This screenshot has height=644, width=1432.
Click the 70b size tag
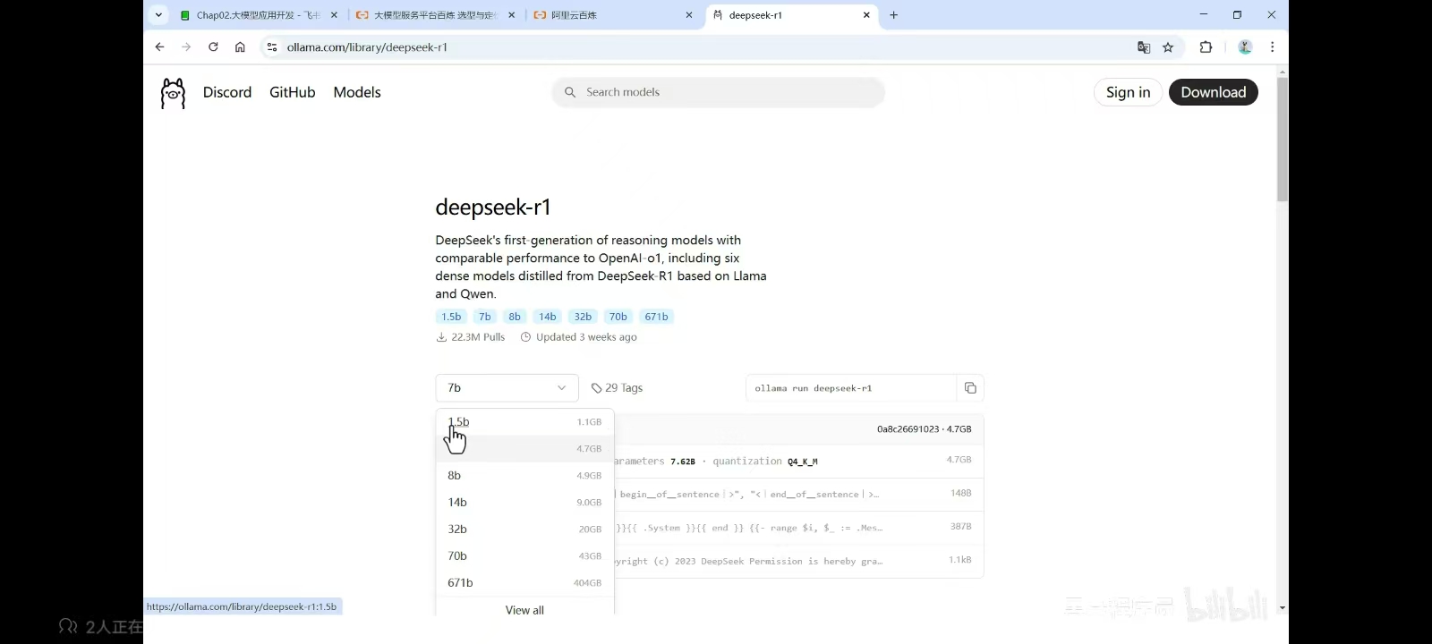coord(618,317)
